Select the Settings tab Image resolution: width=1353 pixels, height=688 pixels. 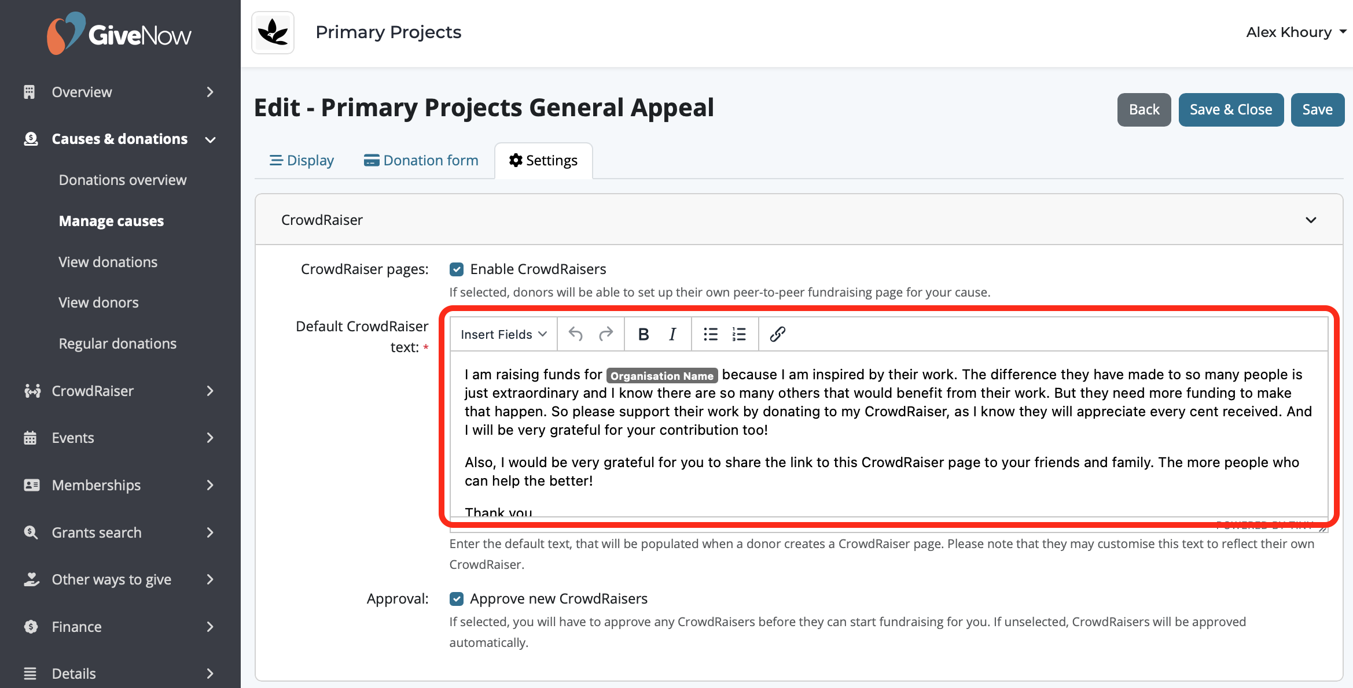(x=543, y=160)
